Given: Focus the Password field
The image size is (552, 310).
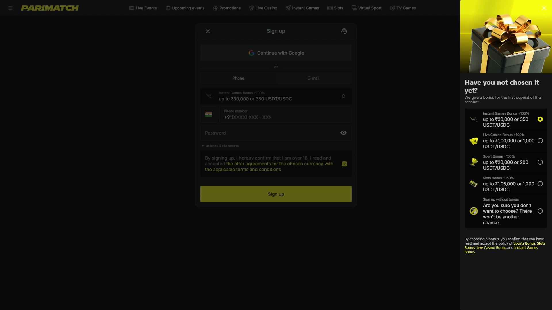Looking at the screenshot, I should (276, 133).
